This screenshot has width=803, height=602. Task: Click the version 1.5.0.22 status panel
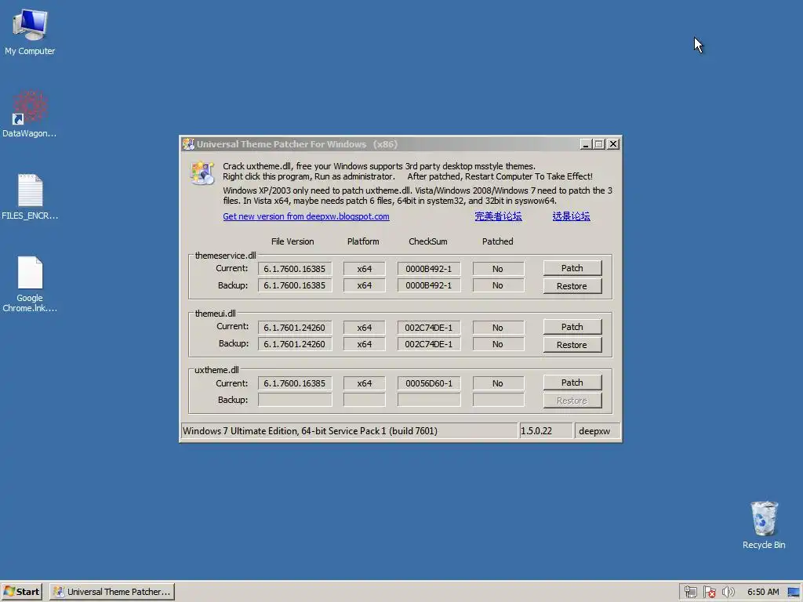tap(546, 431)
